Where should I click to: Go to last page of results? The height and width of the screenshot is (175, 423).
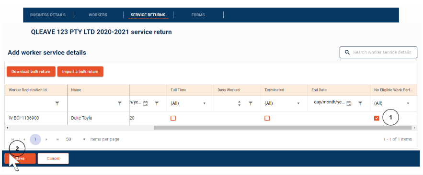tap(58, 140)
